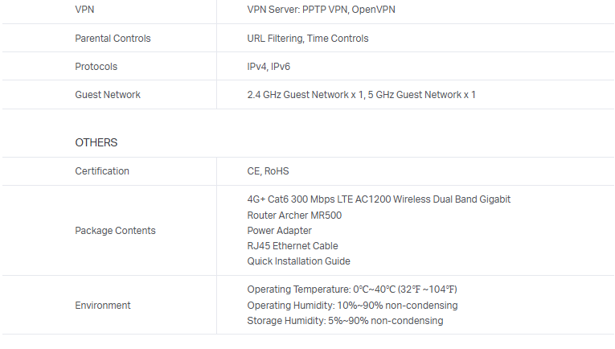Click the Storage Humidity line

(x=345, y=320)
